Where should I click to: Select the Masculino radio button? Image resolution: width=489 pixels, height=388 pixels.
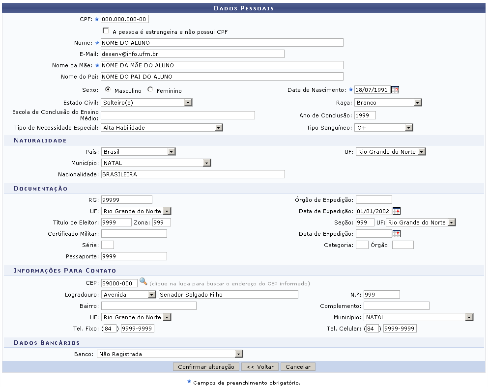point(108,90)
